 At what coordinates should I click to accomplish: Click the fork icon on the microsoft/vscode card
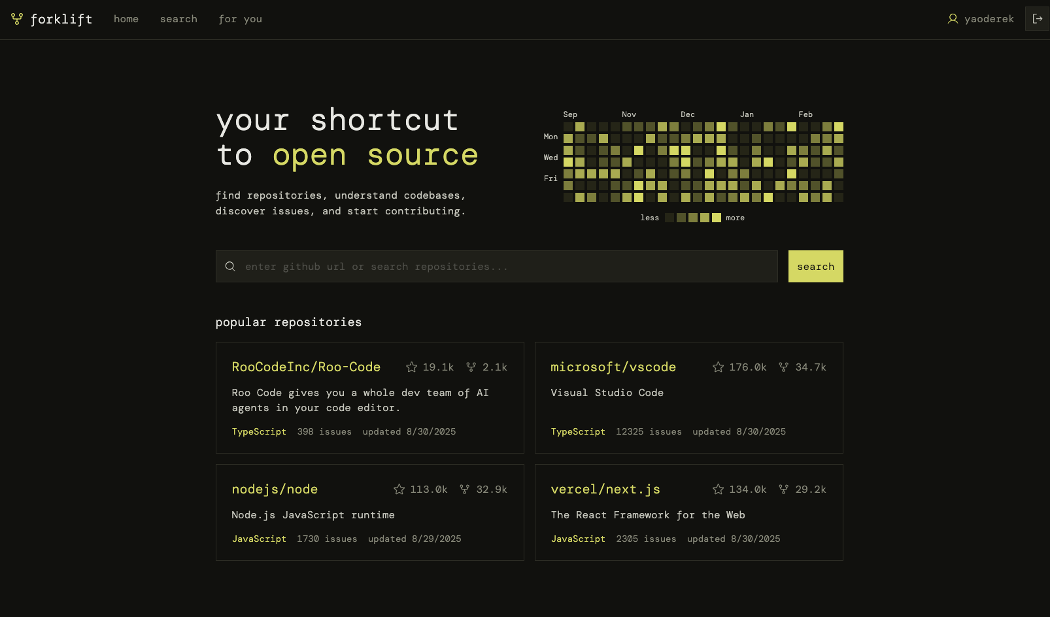point(783,367)
